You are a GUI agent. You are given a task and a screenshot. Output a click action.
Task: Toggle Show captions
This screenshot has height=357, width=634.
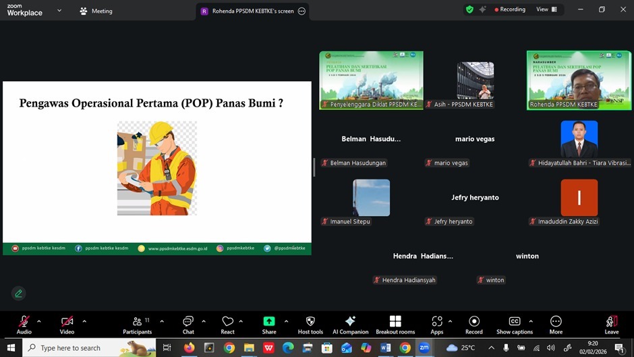click(x=515, y=322)
